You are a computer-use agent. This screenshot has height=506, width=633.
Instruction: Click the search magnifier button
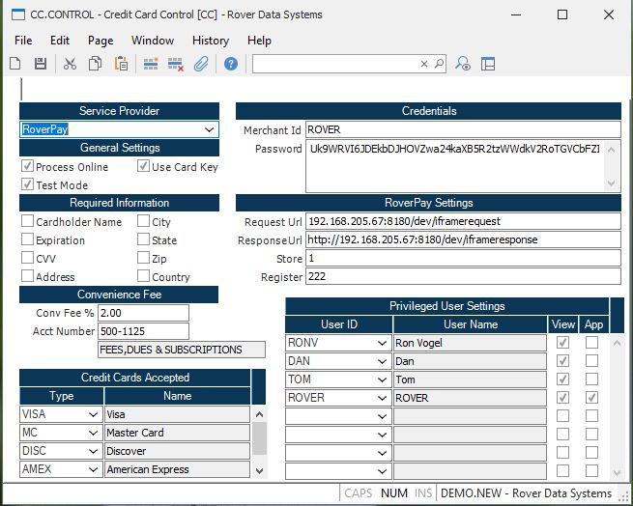click(439, 64)
